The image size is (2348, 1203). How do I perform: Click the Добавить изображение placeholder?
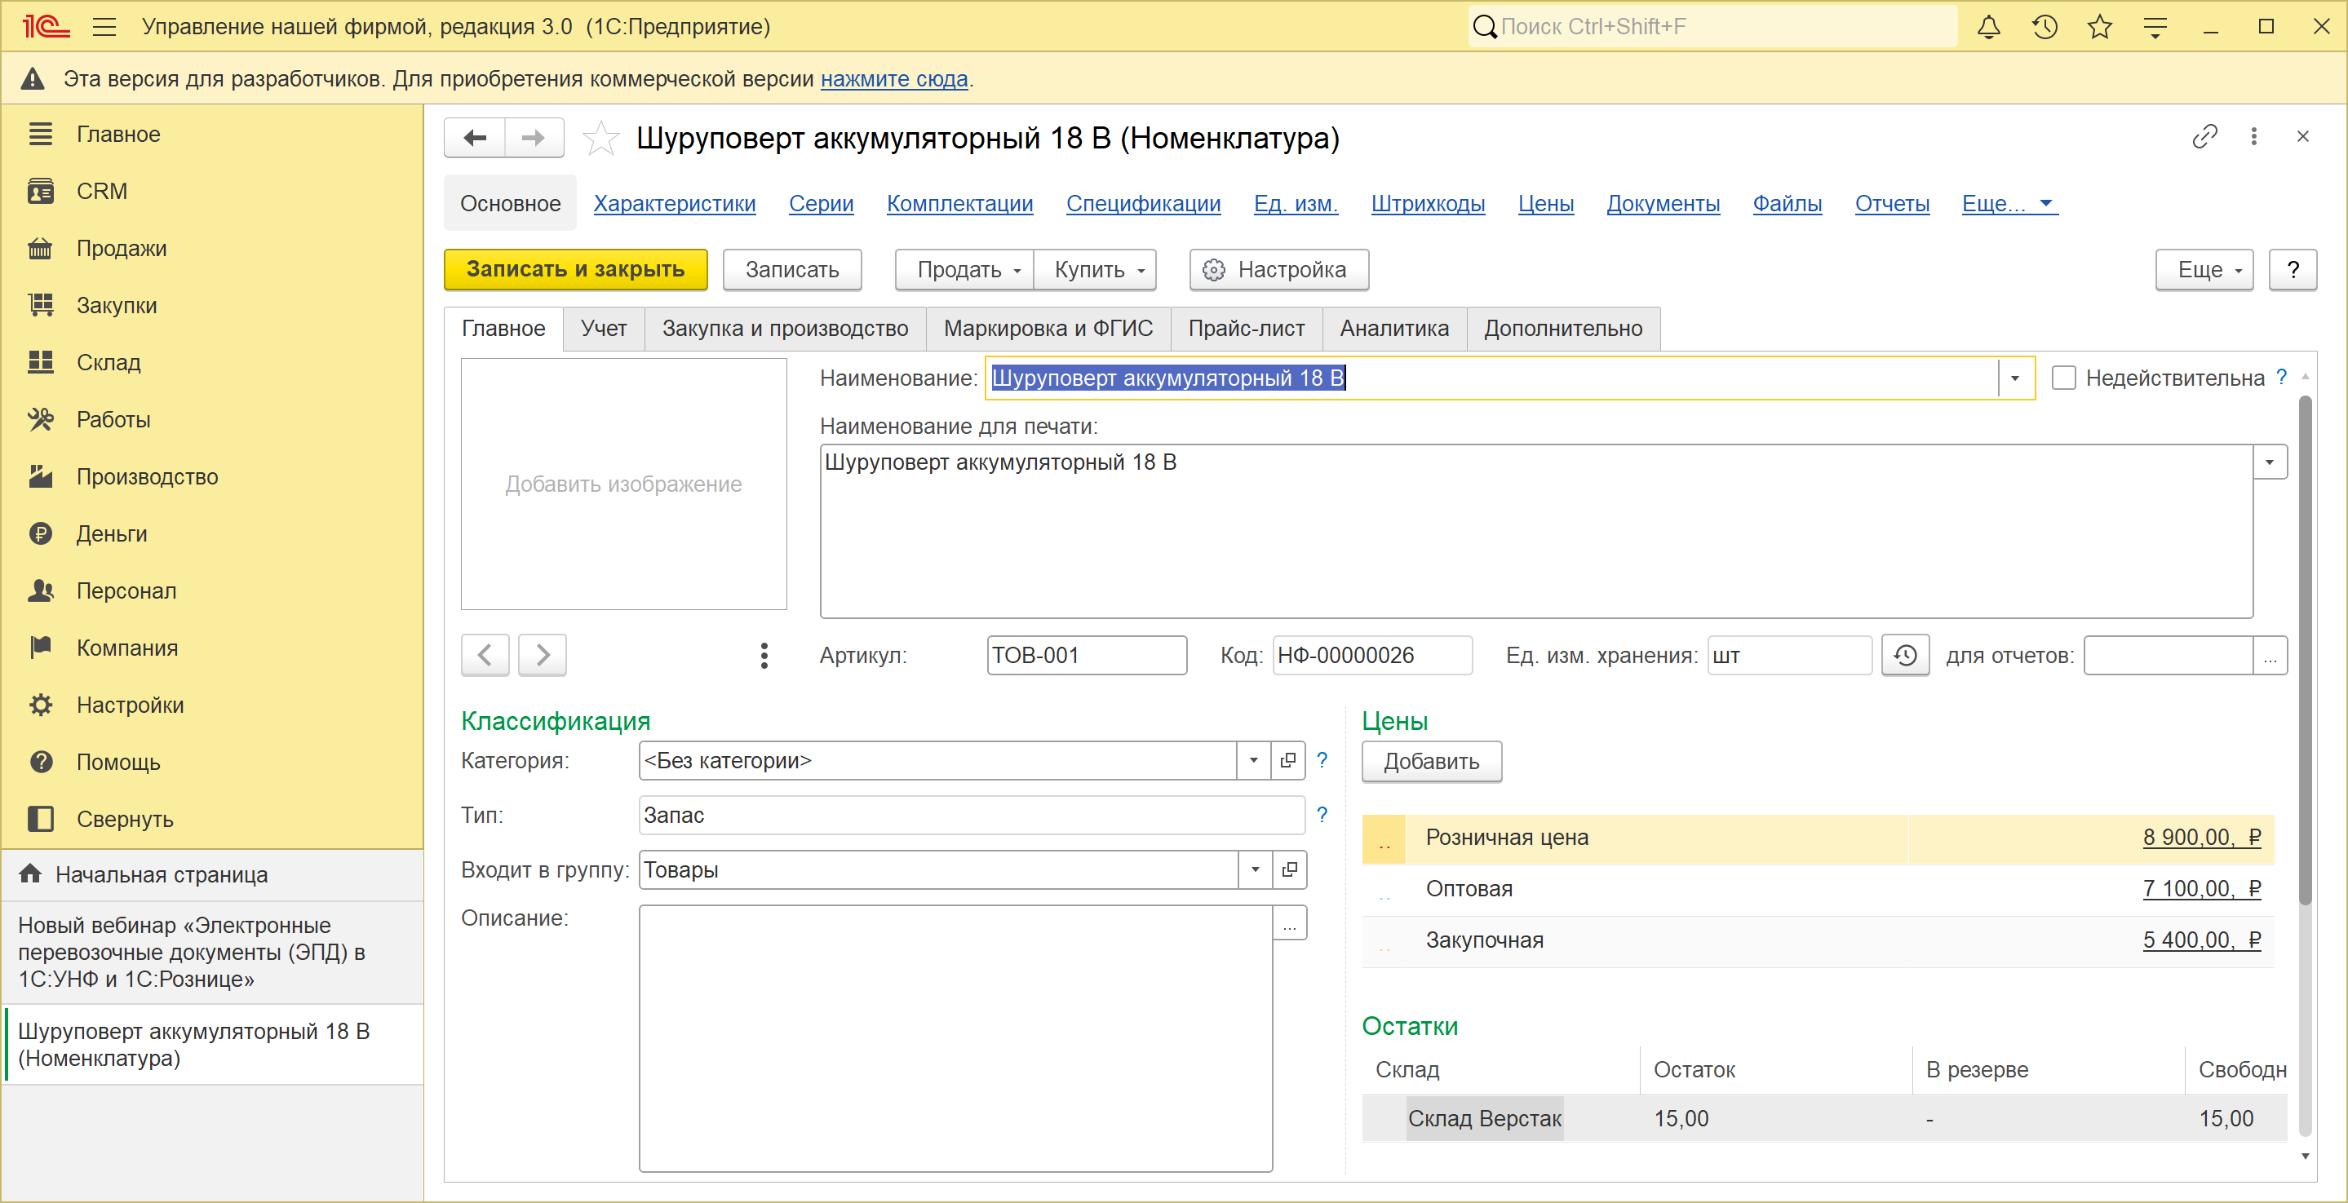point(623,484)
